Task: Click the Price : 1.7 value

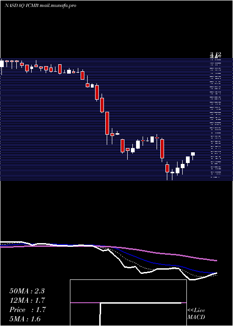Action: click(x=27, y=310)
